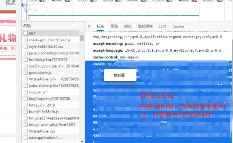
Task: Select the hm.js?e0374aeb9ac41bee9804 request
Action: (51, 118)
